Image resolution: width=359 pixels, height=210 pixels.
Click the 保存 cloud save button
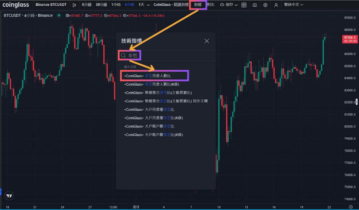pyautogui.click(x=226, y=4)
